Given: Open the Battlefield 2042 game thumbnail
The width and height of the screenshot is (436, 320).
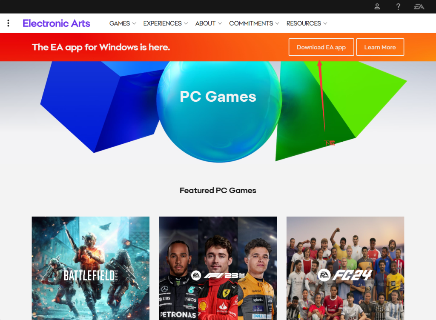Looking at the screenshot, I should 91,269.
